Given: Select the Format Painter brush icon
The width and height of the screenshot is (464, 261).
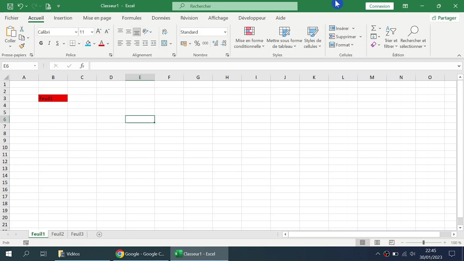Looking at the screenshot, I should click(22, 46).
